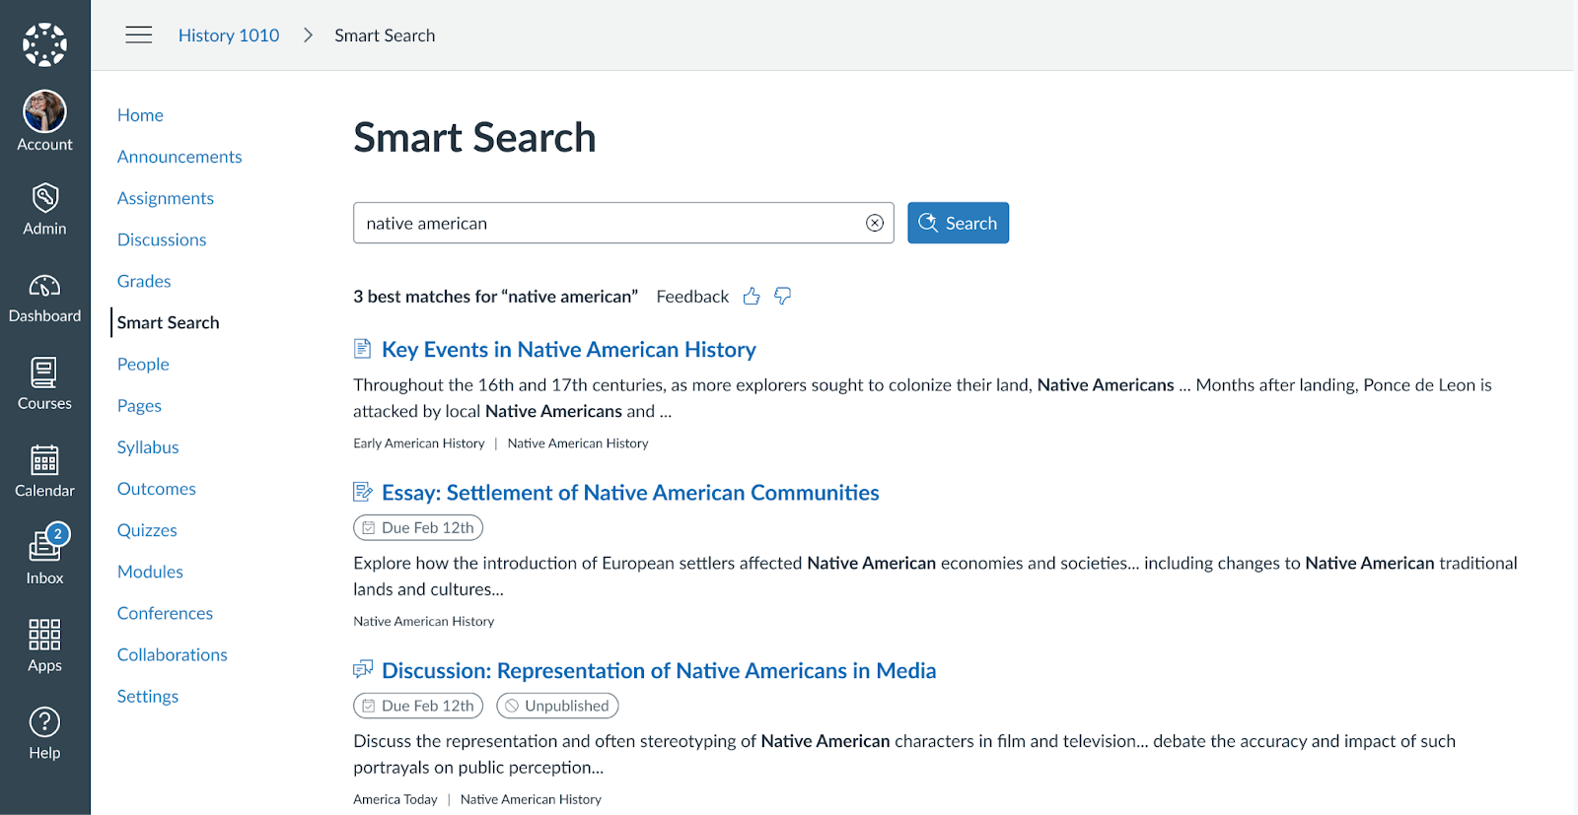Open Collaborations in course menu

(173, 654)
